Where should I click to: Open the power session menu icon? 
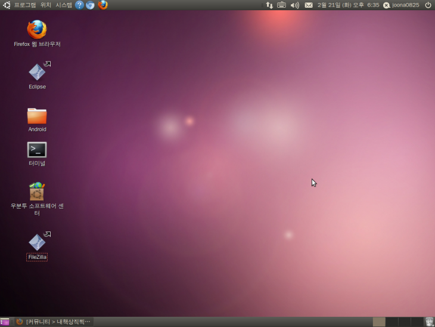pos(428,5)
